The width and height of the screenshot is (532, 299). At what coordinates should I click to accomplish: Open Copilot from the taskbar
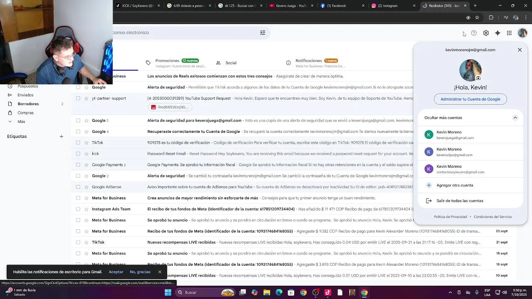pyautogui.click(x=254, y=292)
